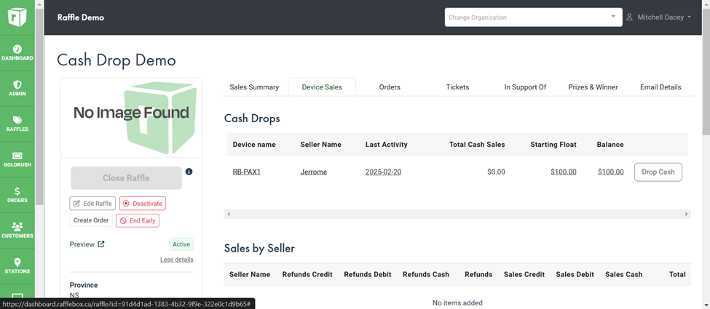Open the Orders tab
Viewport: 710px width, 309px height.
tap(390, 87)
